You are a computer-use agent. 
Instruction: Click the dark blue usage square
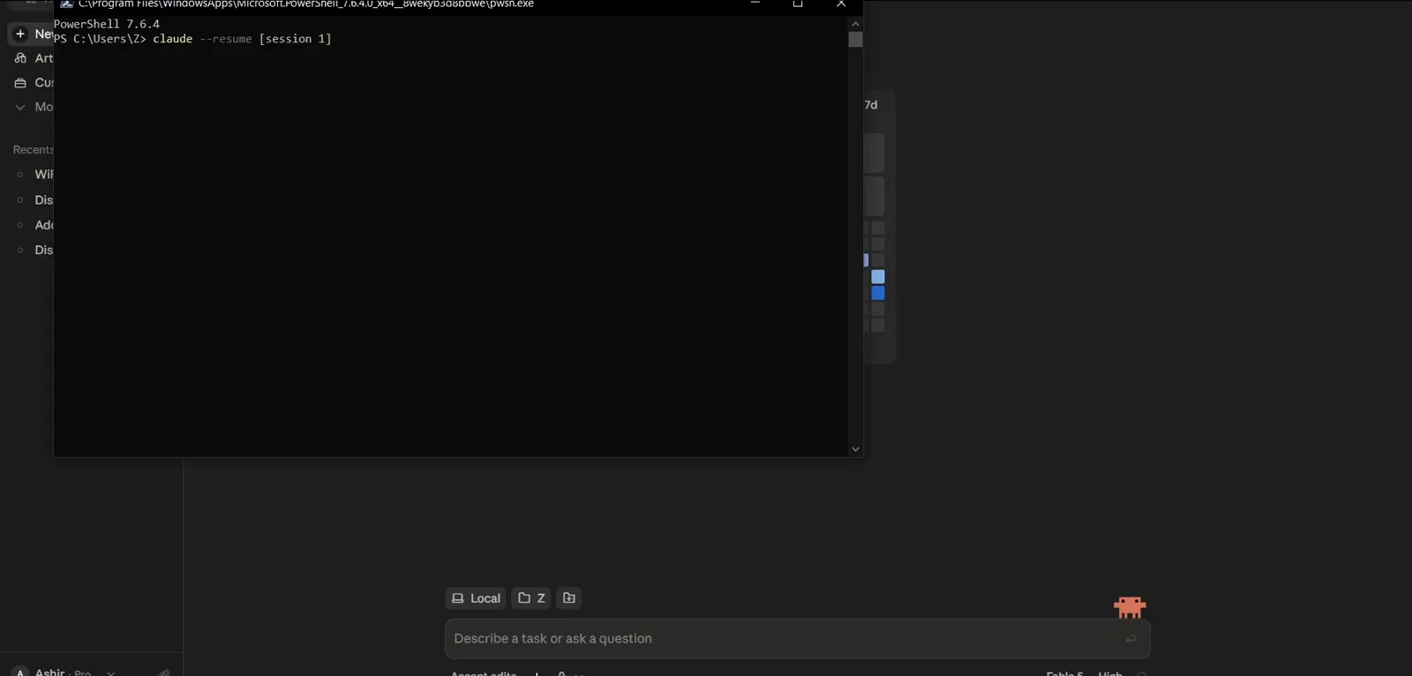[878, 293]
